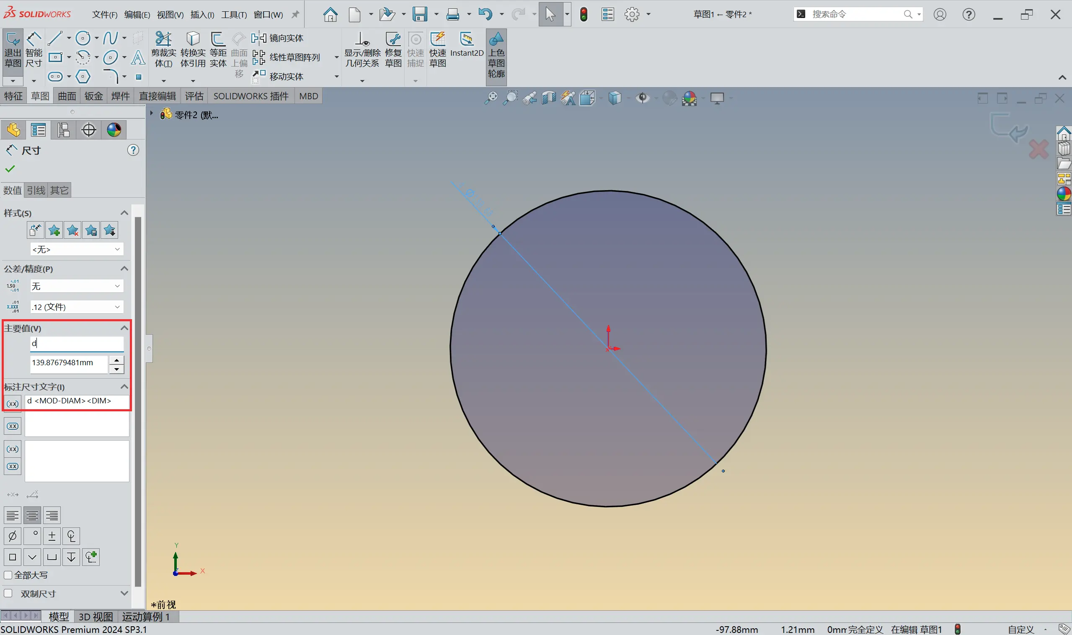Insert diameter symbol in dimension text
This screenshot has width=1072, height=635.
pos(13,536)
